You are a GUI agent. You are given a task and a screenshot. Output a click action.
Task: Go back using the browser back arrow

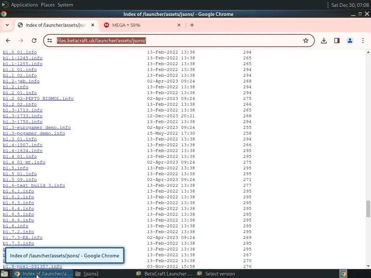[8, 41]
